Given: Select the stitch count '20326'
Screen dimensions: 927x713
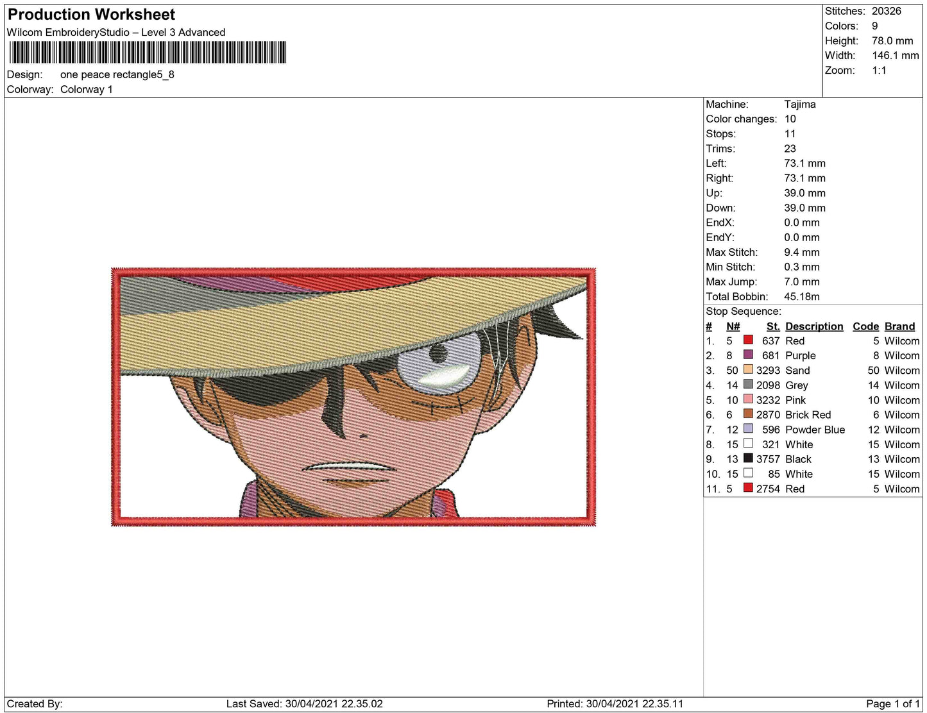Looking at the screenshot, I should pos(887,11).
